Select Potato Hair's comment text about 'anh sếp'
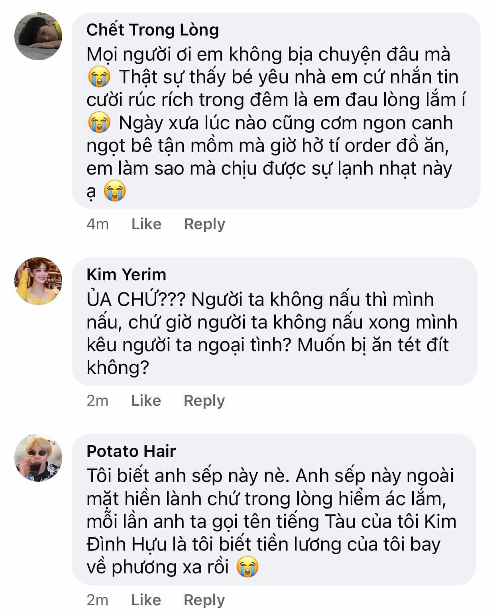This screenshot has width=495, height=616. (271, 522)
